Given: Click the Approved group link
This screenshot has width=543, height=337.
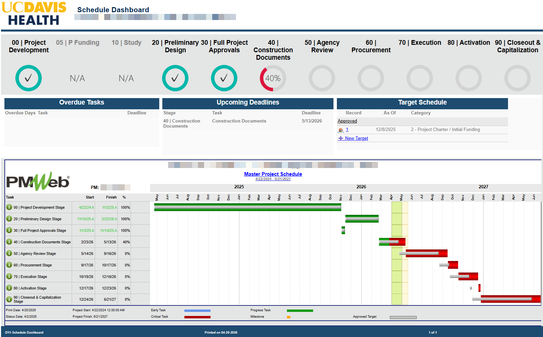Looking at the screenshot, I should coord(347,121).
